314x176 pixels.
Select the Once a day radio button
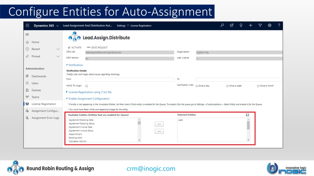click(x=197, y=86)
